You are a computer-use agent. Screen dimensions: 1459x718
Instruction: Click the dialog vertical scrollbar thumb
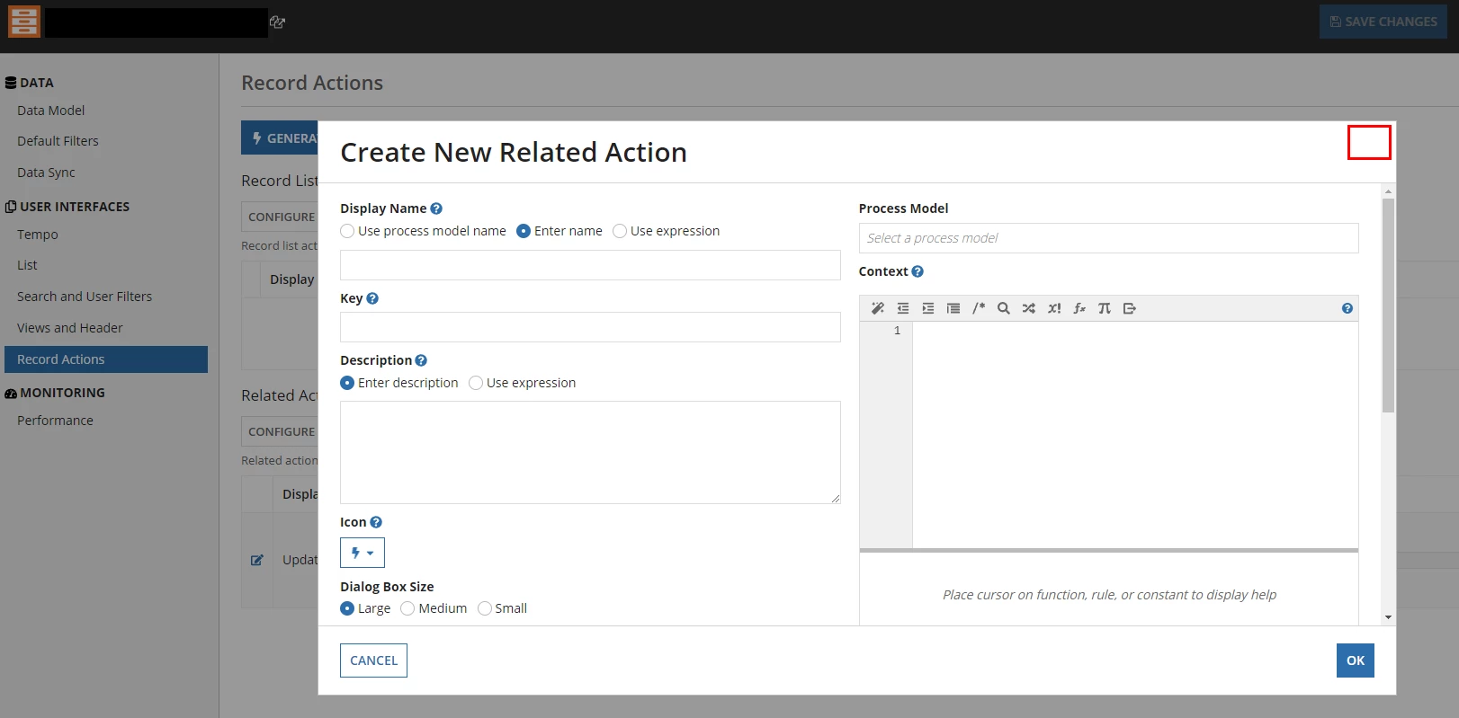point(1388,306)
